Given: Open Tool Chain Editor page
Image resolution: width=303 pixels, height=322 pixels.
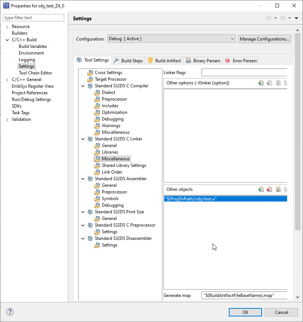Looking at the screenshot, I should tap(35, 73).
